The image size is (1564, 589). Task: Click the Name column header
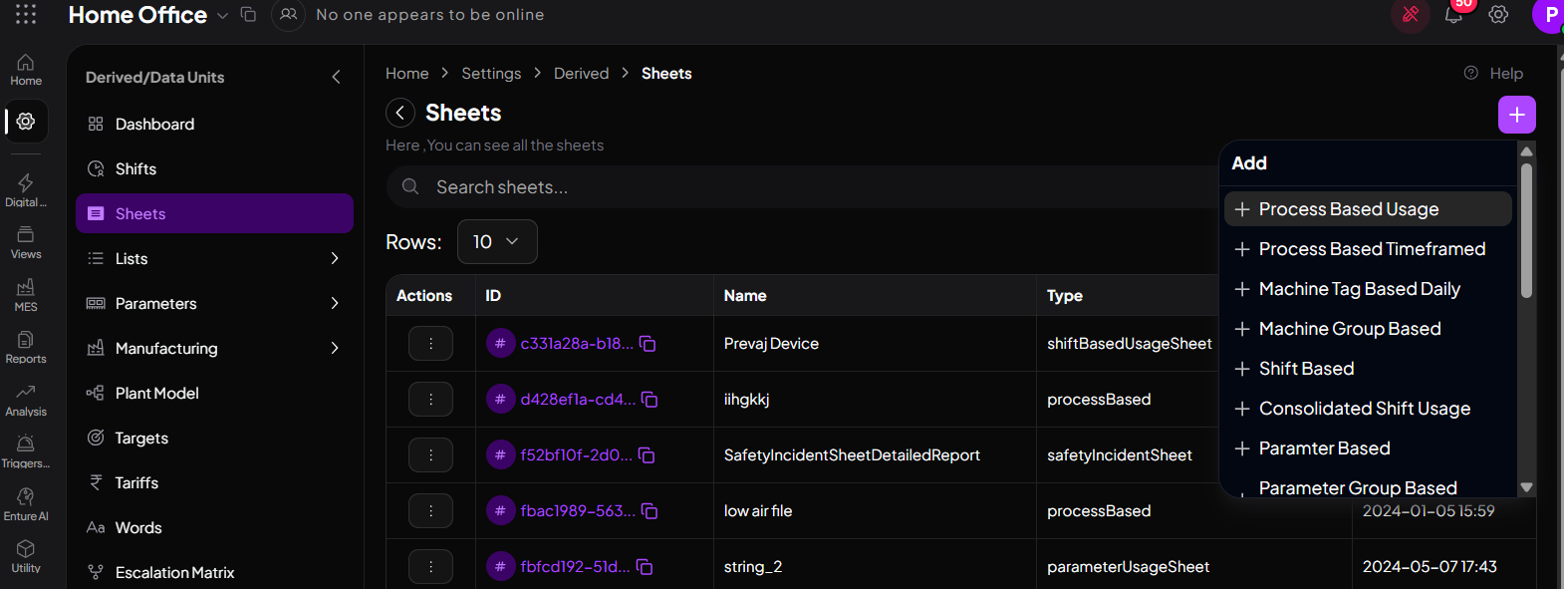tap(745, 296)
